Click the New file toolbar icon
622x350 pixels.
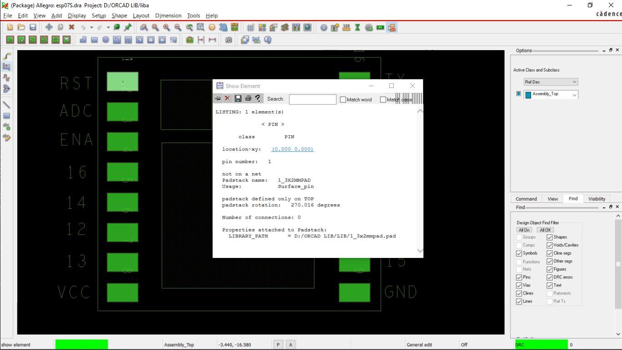(x=10, y=27)
